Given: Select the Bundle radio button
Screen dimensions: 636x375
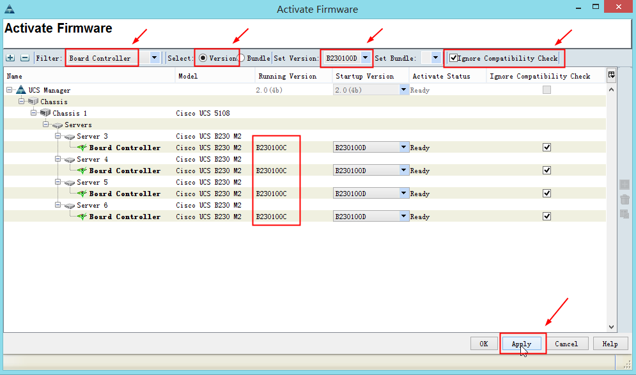Looking at the screenshot, I should coord(241,58).
